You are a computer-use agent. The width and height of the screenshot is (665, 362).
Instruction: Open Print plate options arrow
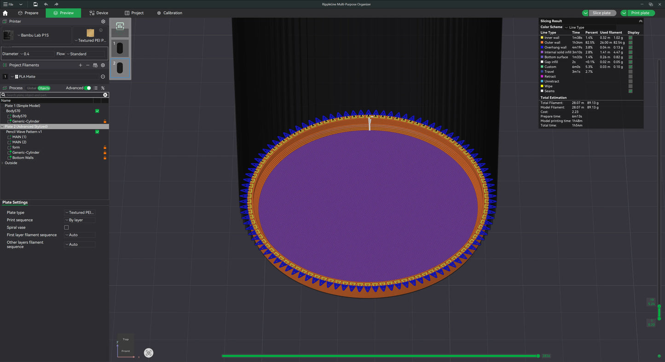point(624,13)
